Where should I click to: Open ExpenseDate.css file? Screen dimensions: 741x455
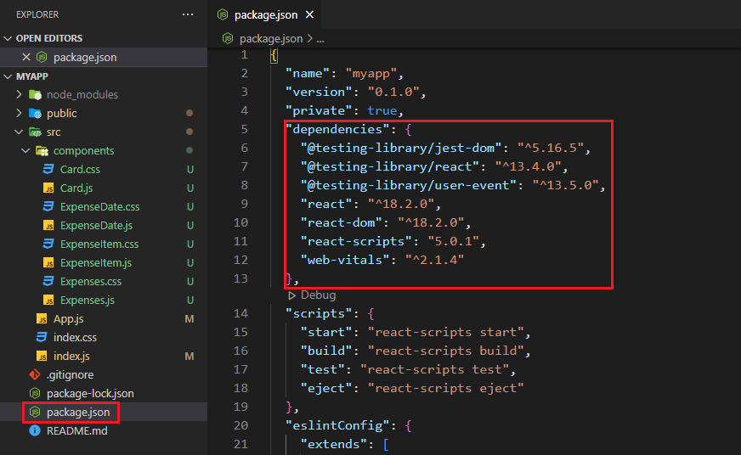[99, 207]
